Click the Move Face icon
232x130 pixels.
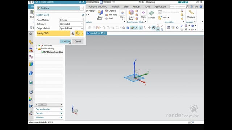pos(131,13)
